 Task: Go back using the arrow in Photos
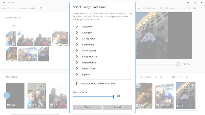coord(4,2)
